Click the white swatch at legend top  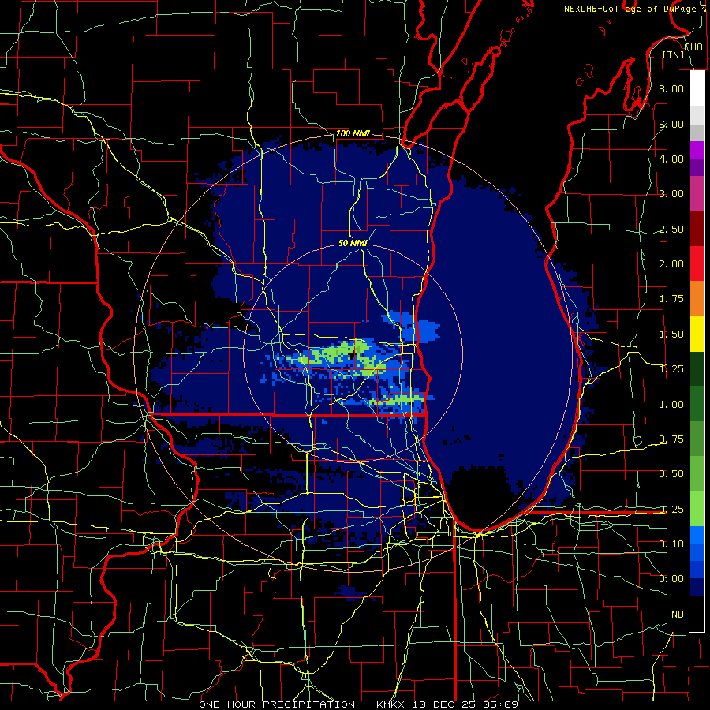pos(697,88)
